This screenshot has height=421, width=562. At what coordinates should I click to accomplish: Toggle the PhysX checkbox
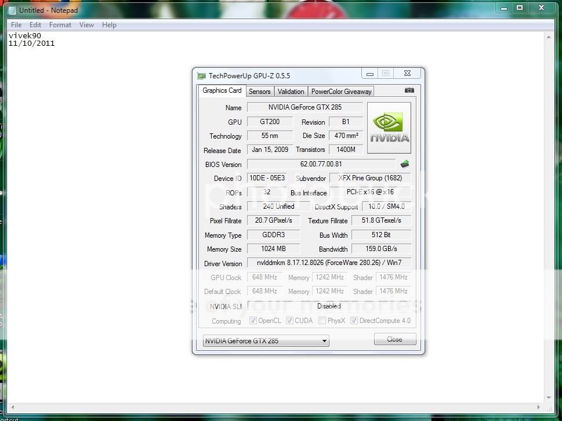[322, 320]
